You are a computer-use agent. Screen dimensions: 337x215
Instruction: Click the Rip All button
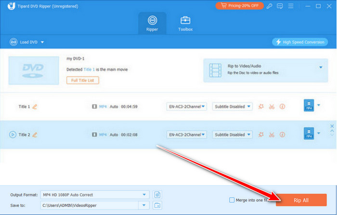pyautogui.click(x=302, y=200)
